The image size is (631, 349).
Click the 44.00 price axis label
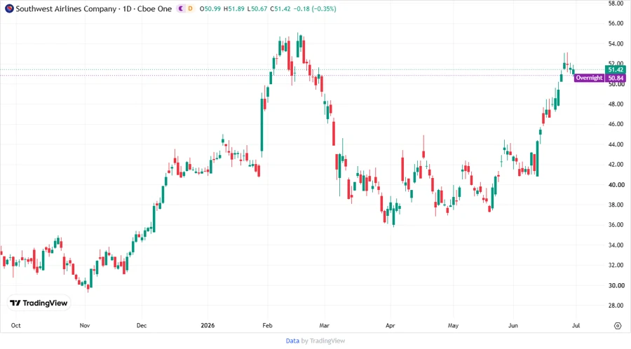(x=616, y=144)
